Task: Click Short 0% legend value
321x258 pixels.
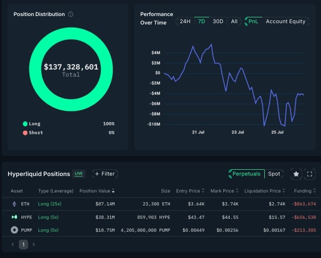Action: [x=111, y=133]
